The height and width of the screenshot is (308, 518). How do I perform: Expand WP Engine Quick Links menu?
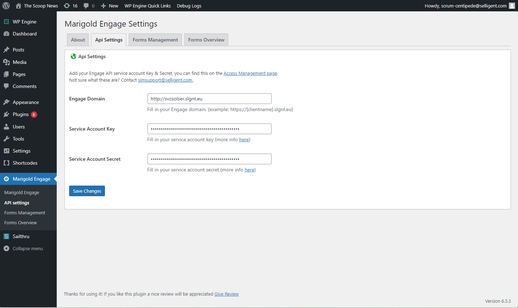[147, 6]
